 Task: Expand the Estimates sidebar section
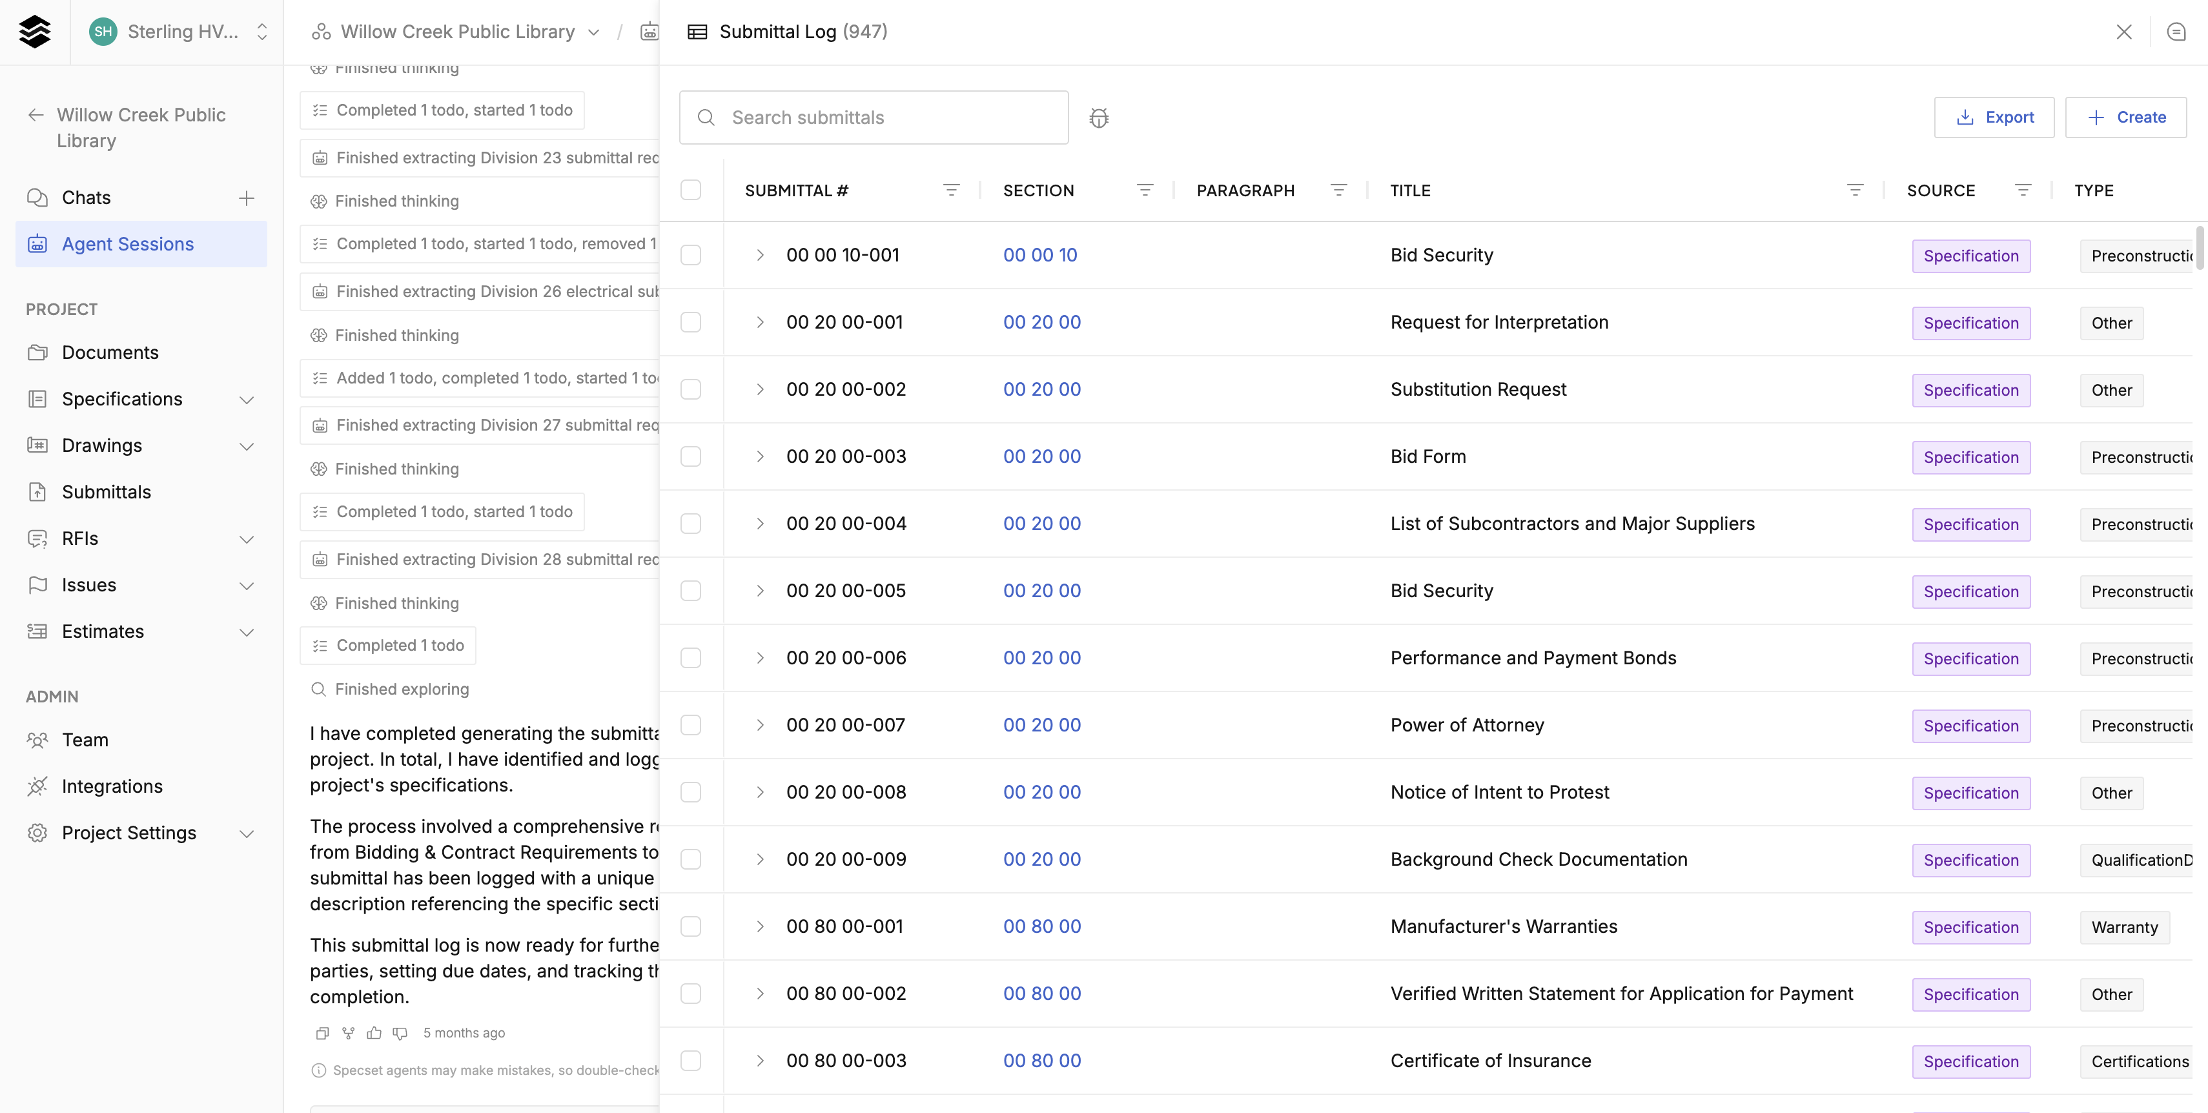point(246,632)
